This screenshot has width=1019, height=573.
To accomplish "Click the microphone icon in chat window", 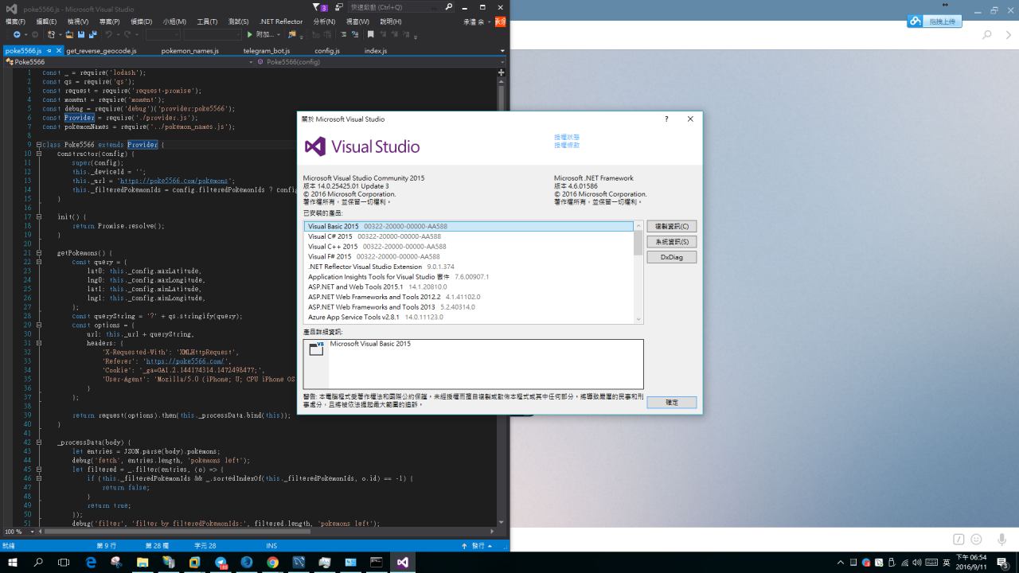I will (1001, 540).
